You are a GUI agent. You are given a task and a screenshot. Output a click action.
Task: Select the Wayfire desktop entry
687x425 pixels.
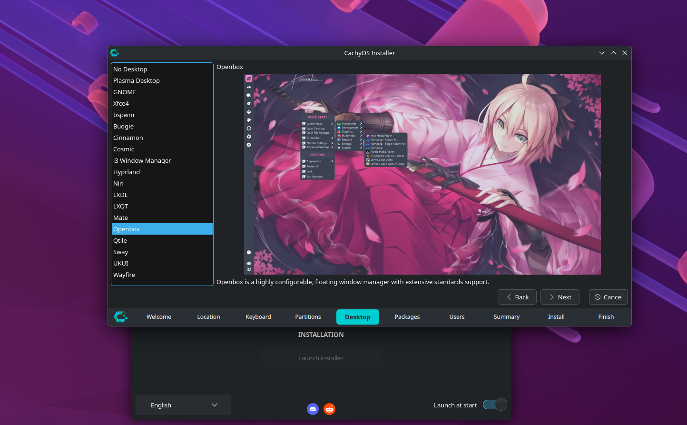coord(124,275)
